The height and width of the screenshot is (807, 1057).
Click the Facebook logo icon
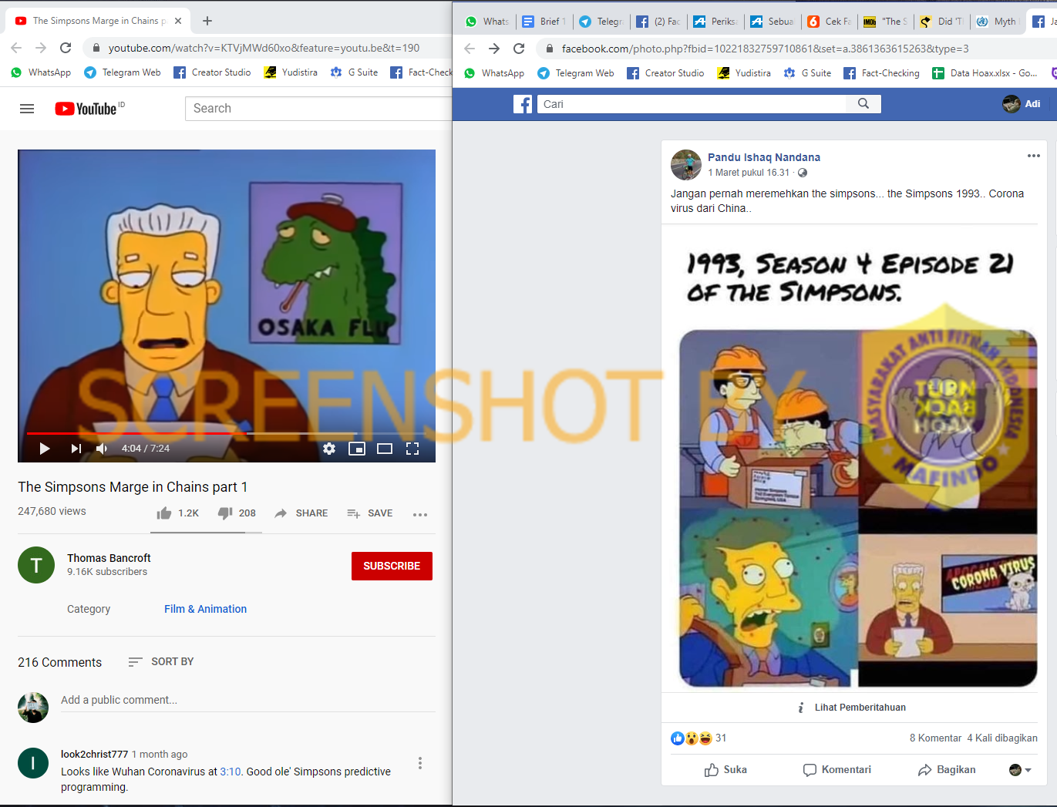tap(523, 104)
